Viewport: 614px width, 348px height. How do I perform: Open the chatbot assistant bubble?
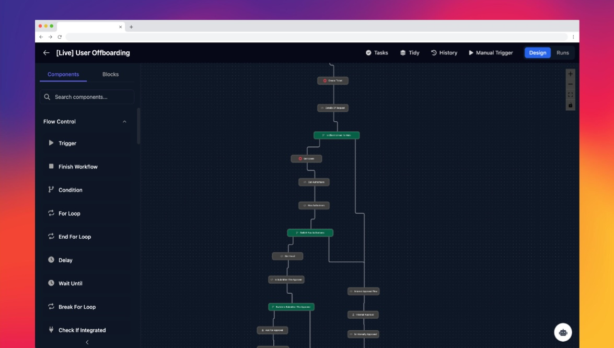pos(563,332)
